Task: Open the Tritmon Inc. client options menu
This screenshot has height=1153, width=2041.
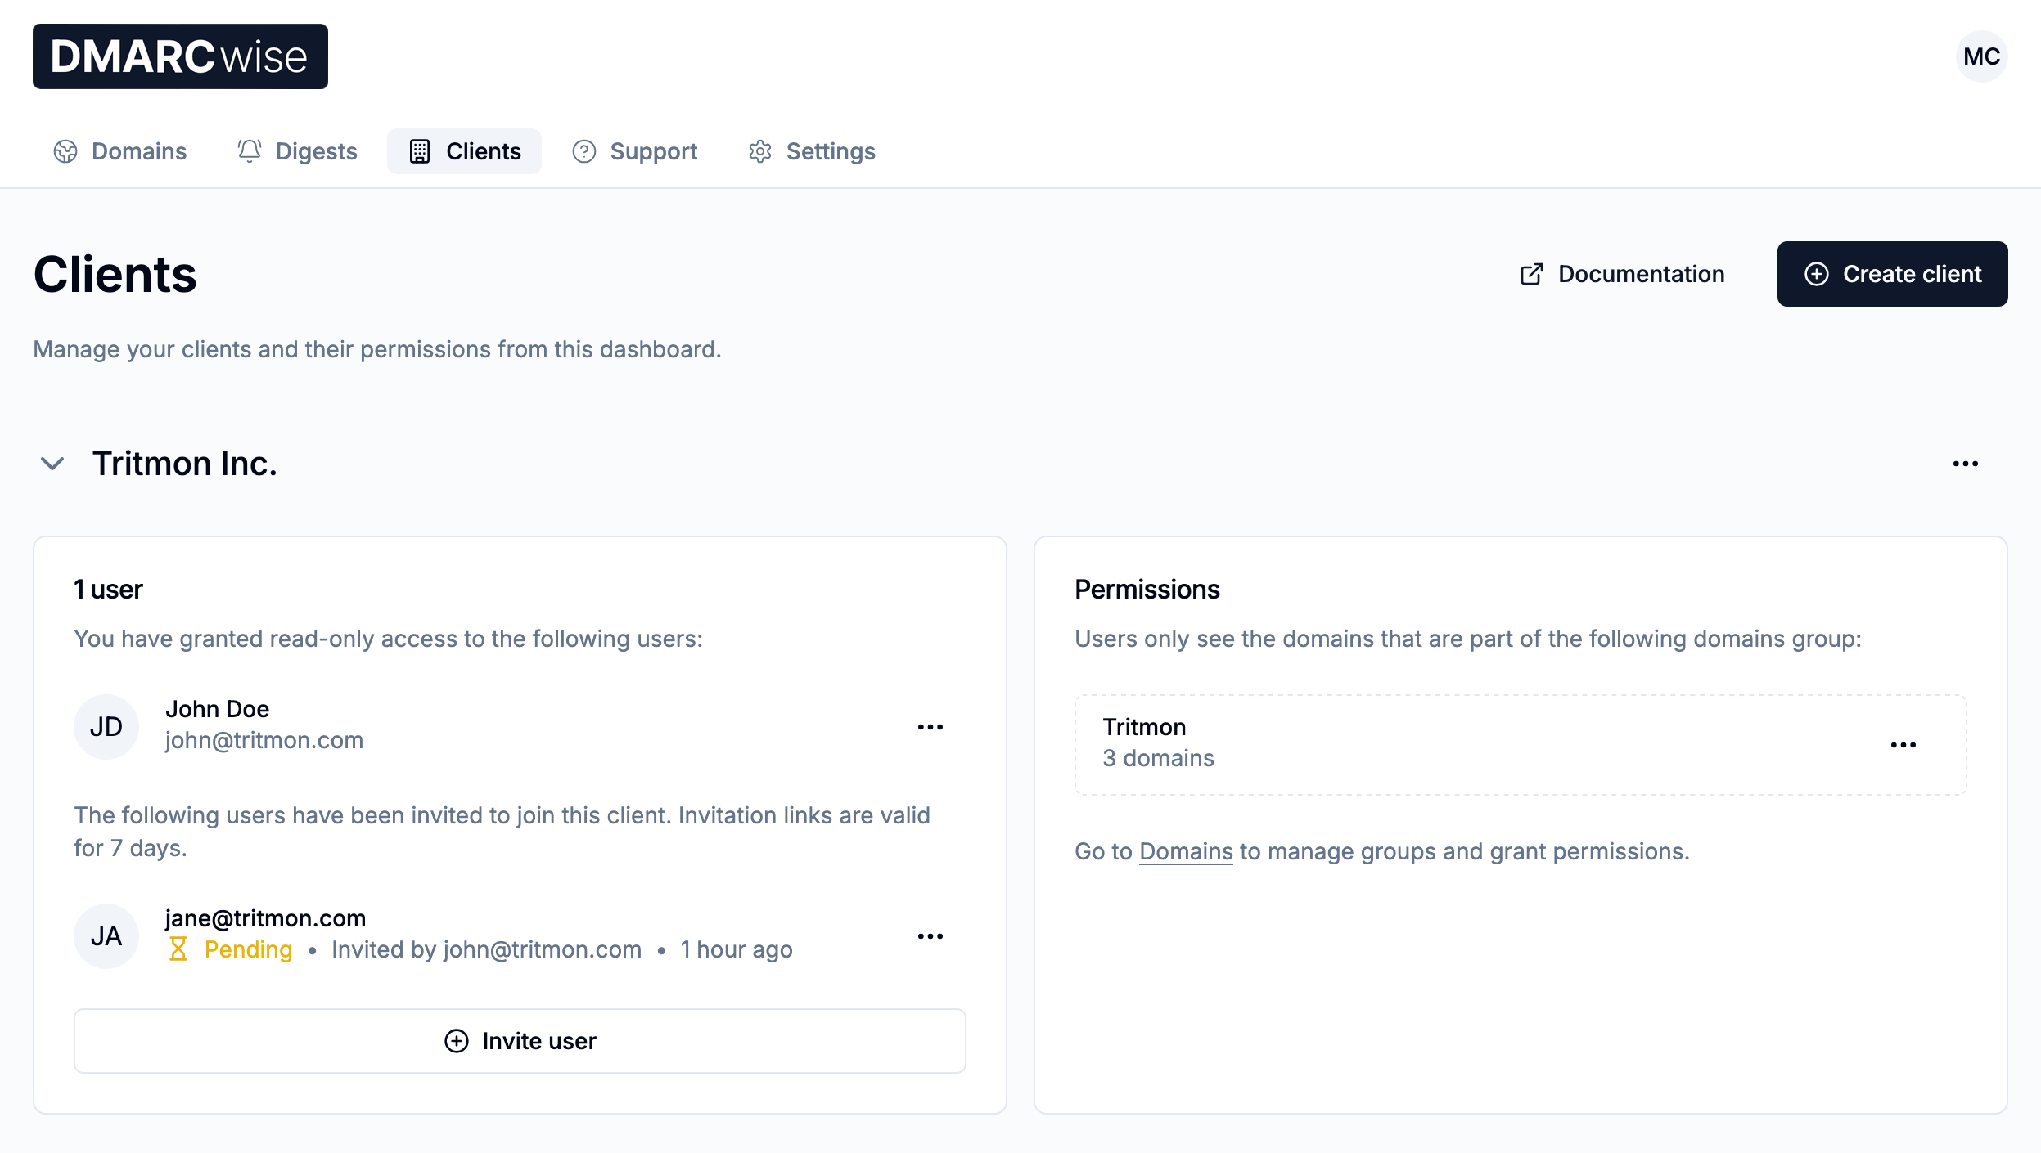Action: tap(1965, 464)
